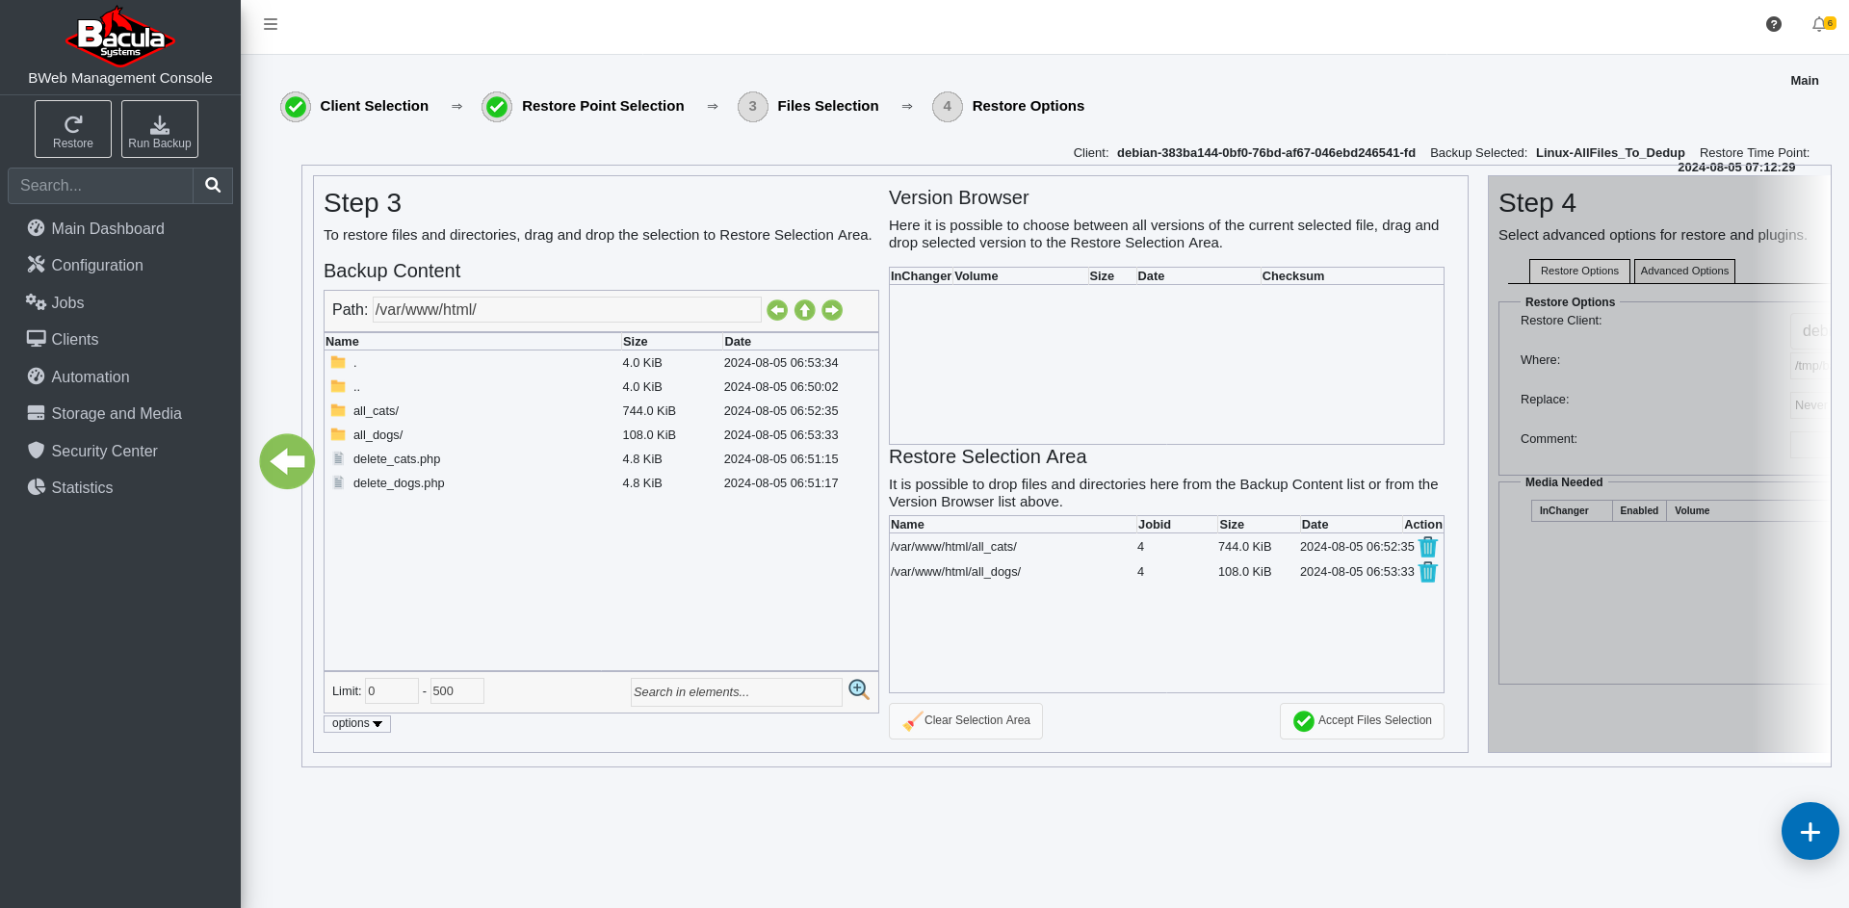Open the Jobs menu item

tap(67, 302)
